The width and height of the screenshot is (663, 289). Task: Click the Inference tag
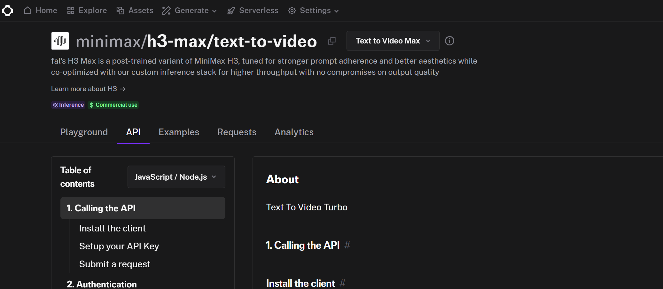pos(68,105)
